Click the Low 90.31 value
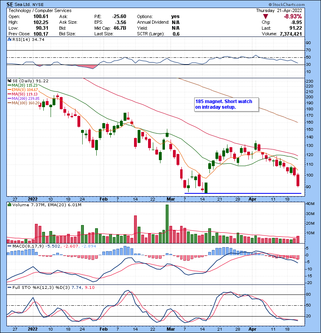Image resolution: width=321 pixels, height=333 pixels. 42,28
